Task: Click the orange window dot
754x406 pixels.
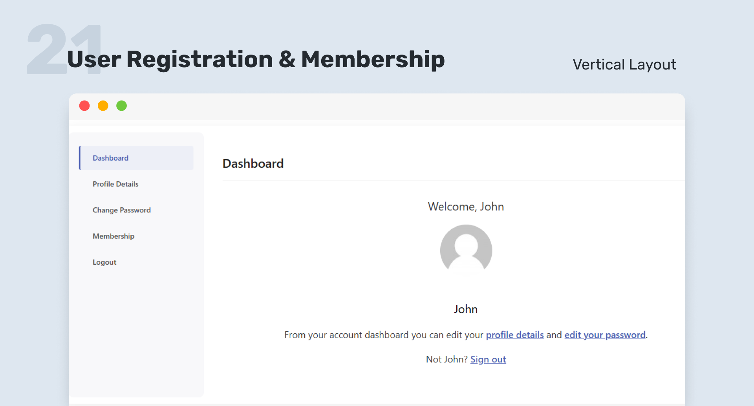Action: [103, 106]
